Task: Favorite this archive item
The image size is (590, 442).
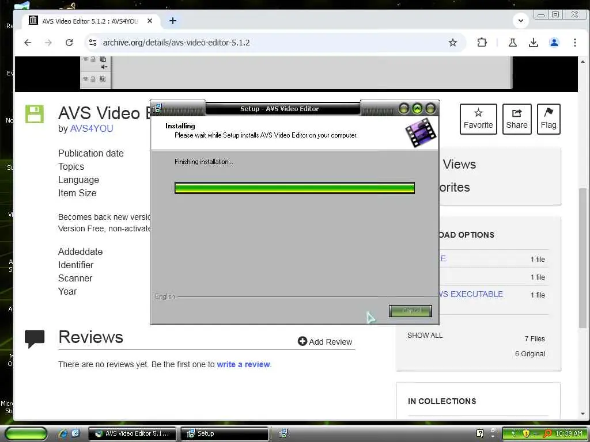Action: 478,119
